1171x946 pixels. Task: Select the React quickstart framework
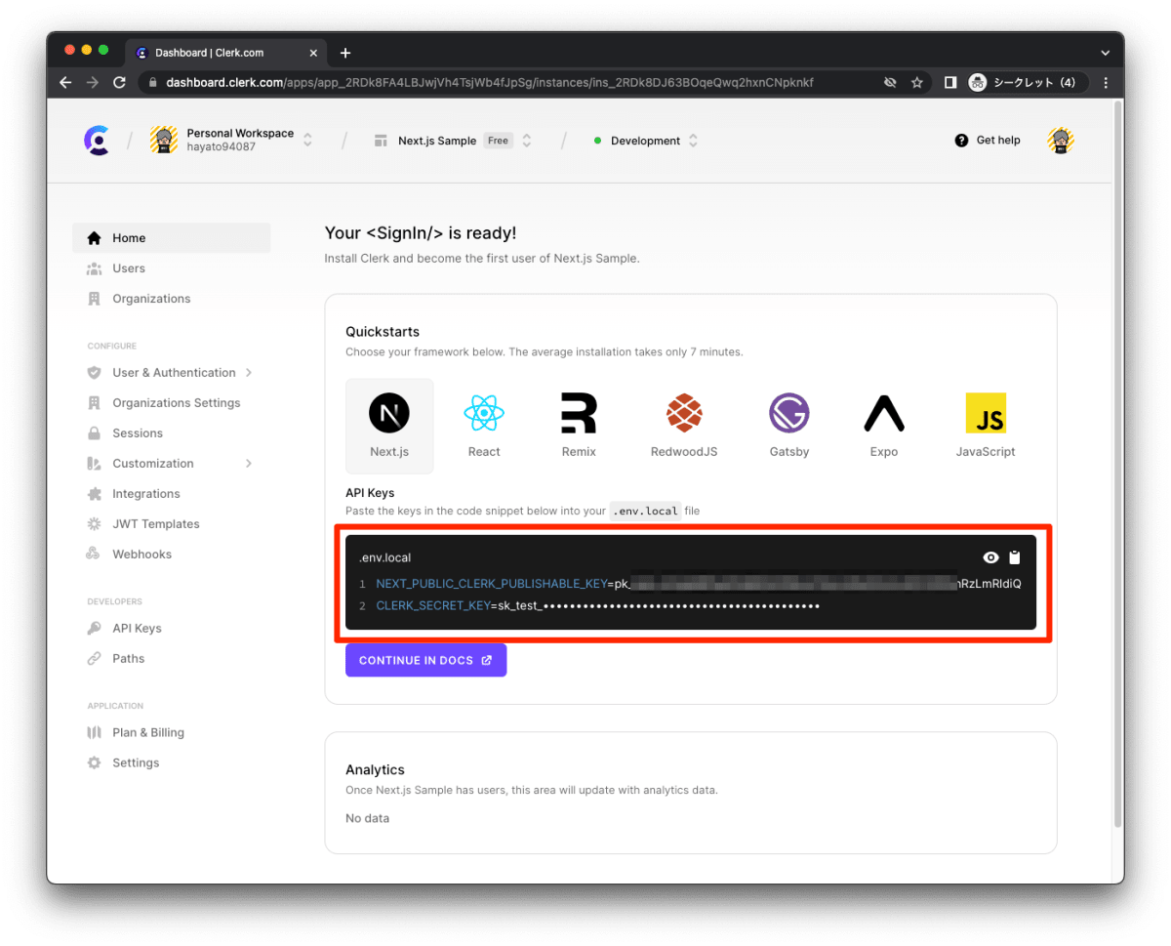click(484, 426)
